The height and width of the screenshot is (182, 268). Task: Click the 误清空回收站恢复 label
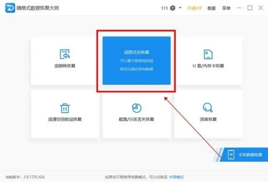pyautogui.click(x=65, y=119)
